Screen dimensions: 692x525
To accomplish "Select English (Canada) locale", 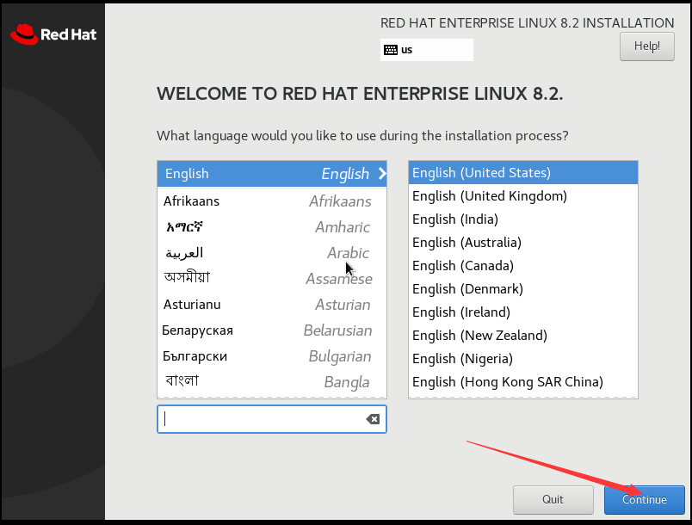I will coord(523,266).
